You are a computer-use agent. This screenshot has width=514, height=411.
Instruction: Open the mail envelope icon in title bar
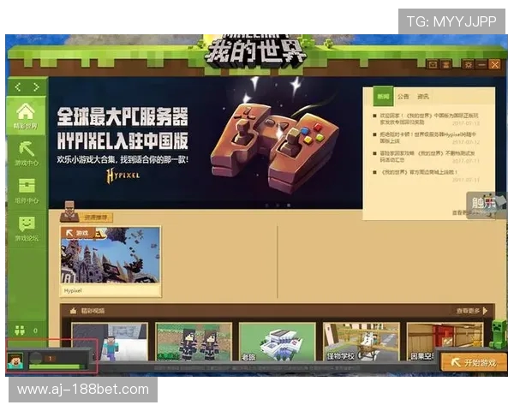433,64
